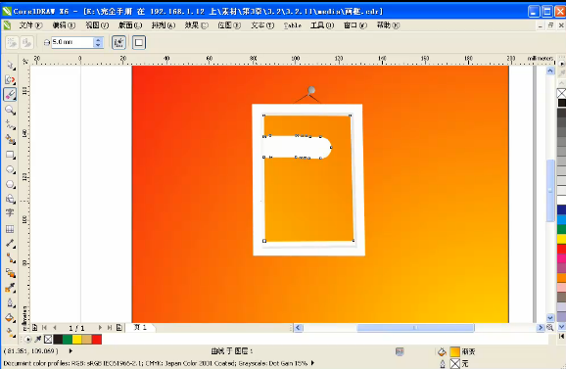This screenshot has width=566, height=369.
Task: Click vertical scrollbar down arrow
Action: [x=550, y=318]
